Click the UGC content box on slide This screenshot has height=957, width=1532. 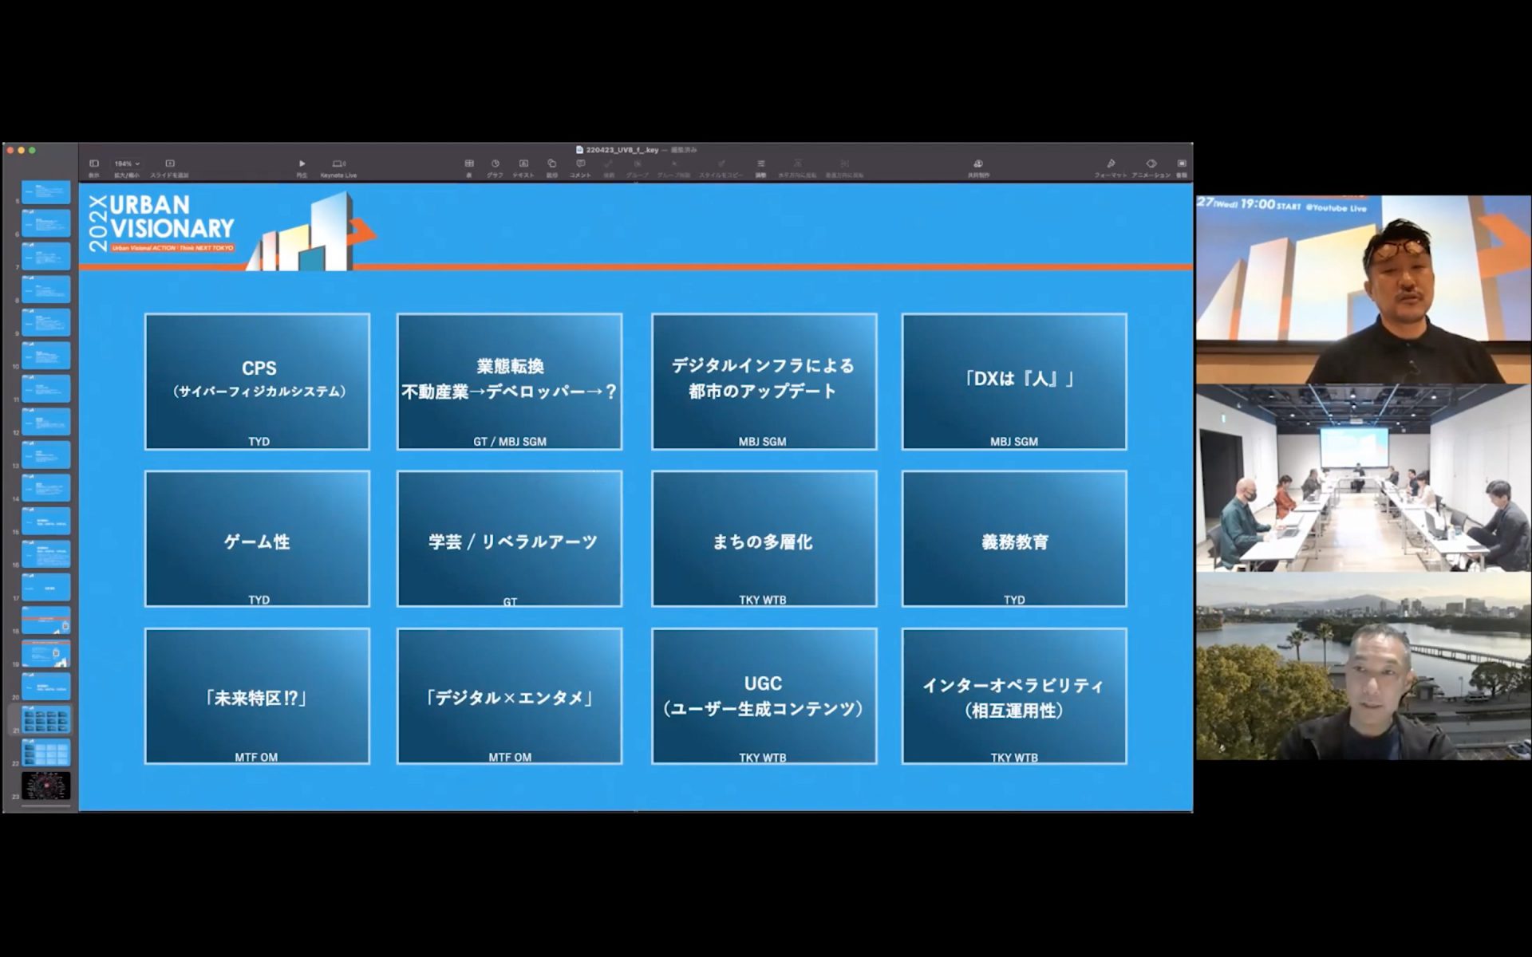764,695
